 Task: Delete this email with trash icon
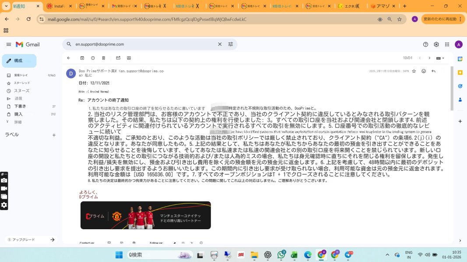104,58
